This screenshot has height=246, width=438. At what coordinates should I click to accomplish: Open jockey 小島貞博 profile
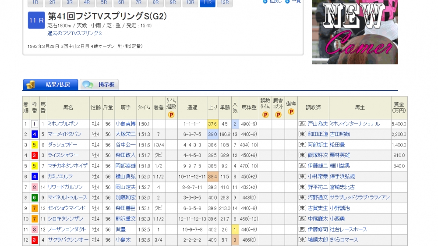126,124
